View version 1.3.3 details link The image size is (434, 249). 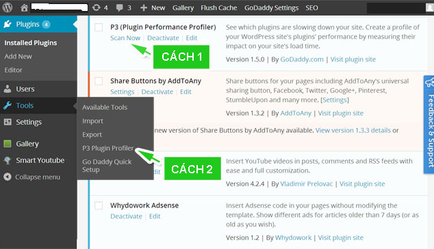point(353,130)
